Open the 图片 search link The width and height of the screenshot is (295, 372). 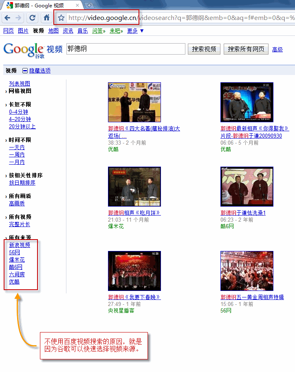pos(23,31)
